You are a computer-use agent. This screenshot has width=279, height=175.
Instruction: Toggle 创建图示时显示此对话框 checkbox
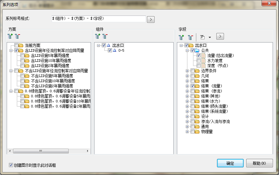point(11,165)
